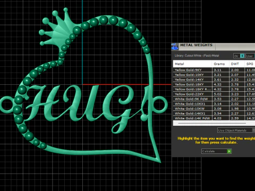Select the Yellow Gold:18KY row
Viewport: 255px width, 191px height.
[214, 84]
